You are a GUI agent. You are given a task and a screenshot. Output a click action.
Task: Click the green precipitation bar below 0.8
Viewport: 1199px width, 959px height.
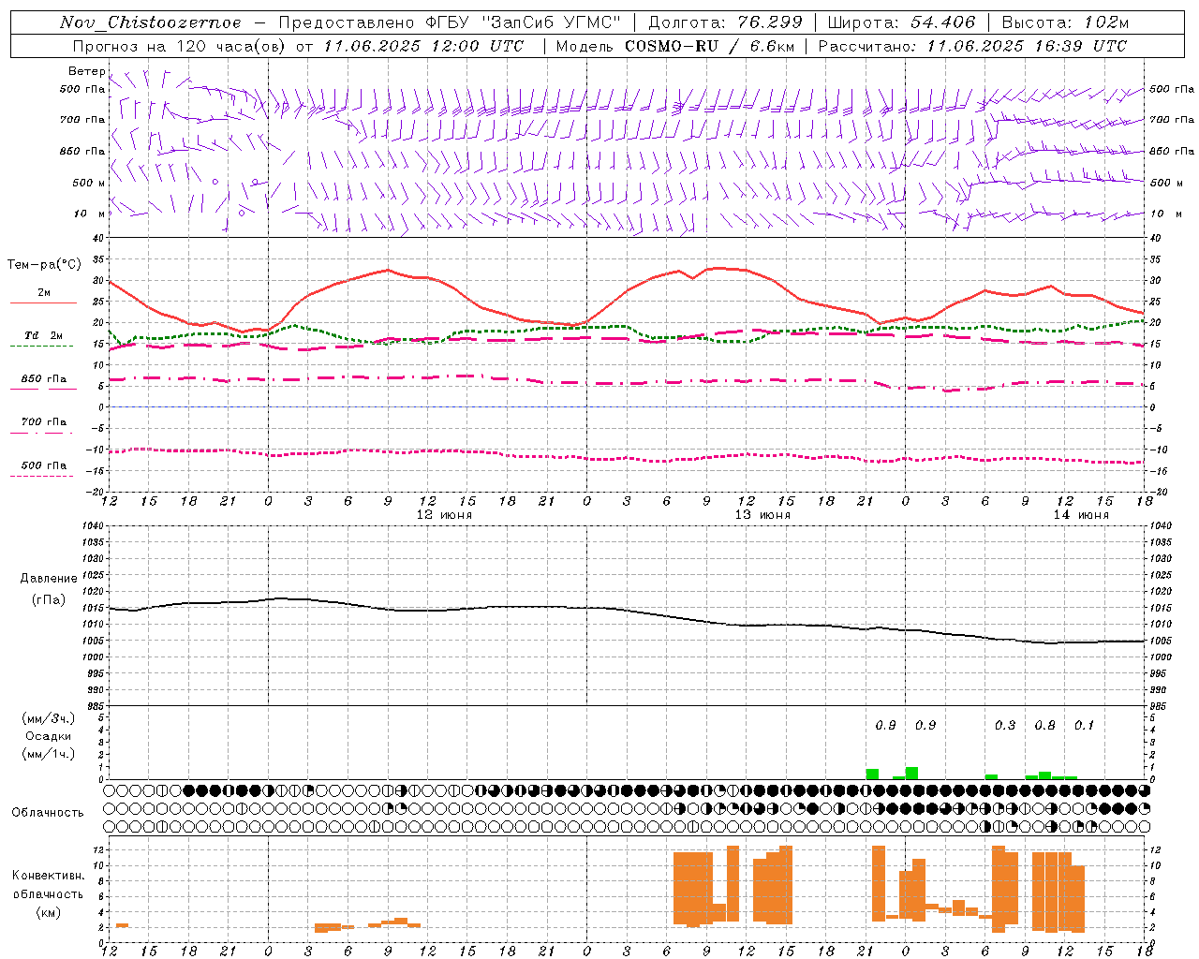pyautogui.click(x=1044, y=775)
